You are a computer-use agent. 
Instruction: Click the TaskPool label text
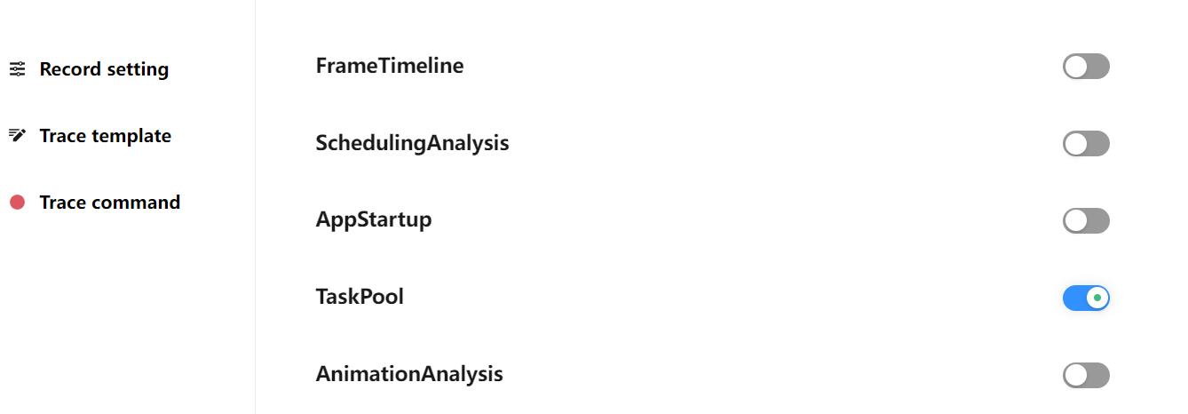pos(360,297)
